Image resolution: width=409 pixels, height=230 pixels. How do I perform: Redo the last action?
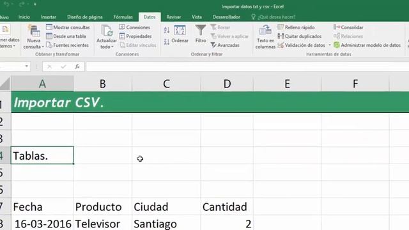tap(22, 4)
